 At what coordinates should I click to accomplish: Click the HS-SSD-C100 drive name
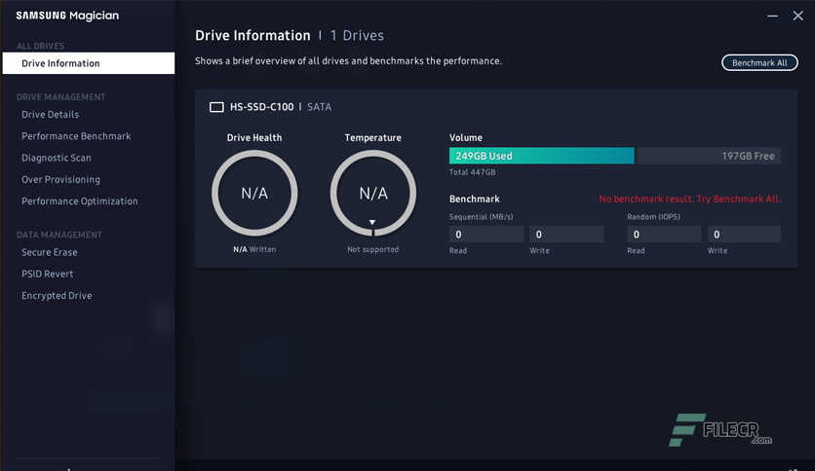tap(261, 107)
